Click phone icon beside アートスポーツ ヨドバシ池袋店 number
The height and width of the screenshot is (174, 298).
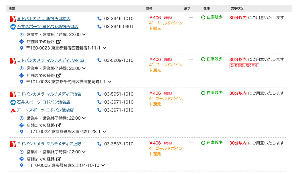[99, 110]
